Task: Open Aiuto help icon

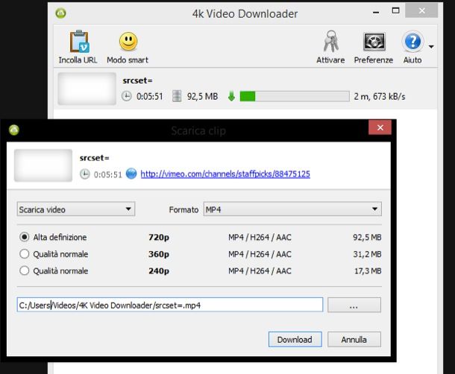Action: 412,42
